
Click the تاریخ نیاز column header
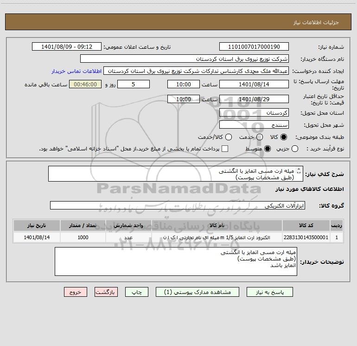point(37,225)
